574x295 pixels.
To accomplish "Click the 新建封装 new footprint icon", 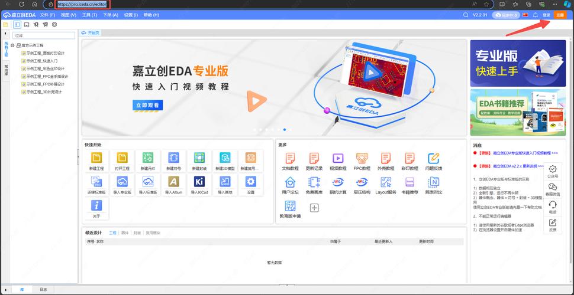I will click(199, 158).
